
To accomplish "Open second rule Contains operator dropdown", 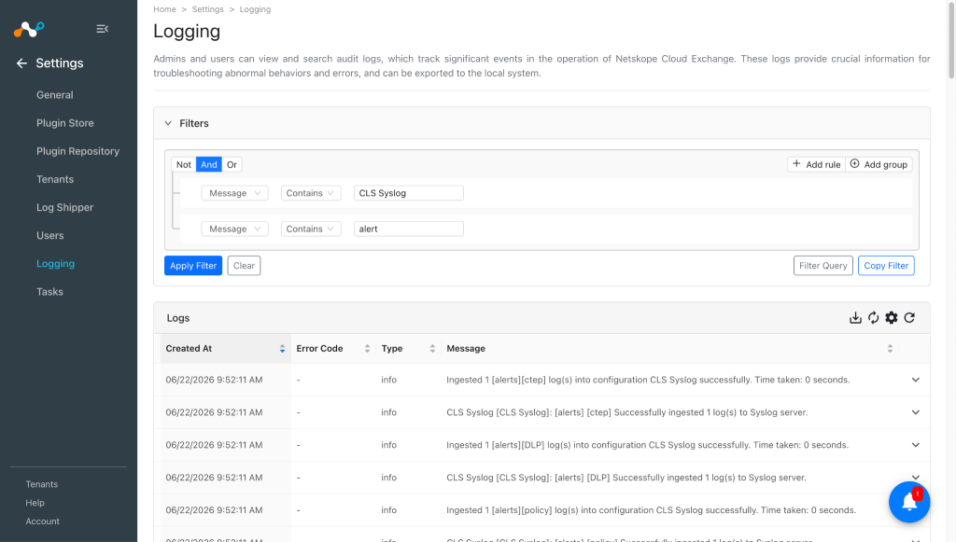I will click(311, 229).
